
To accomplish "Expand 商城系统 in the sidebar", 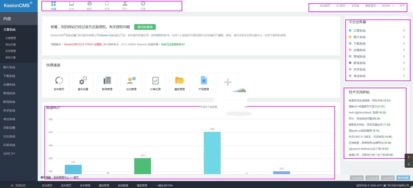I will 10,93.
